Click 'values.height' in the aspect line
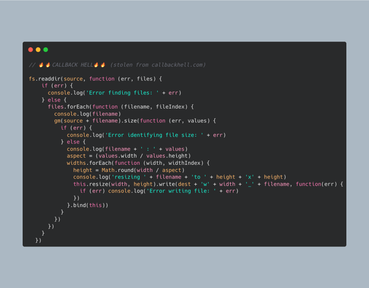 coord(167,156)
